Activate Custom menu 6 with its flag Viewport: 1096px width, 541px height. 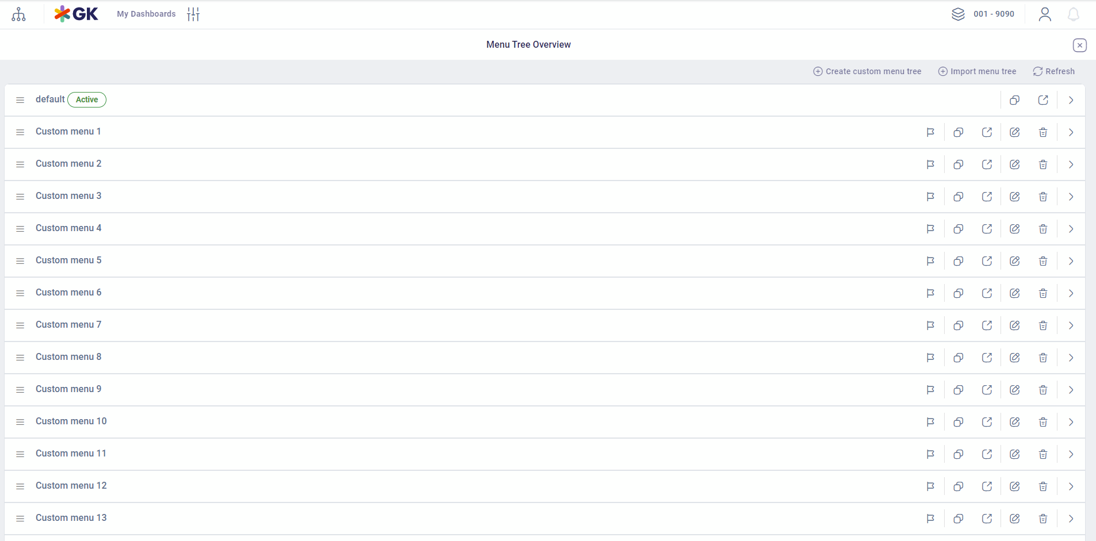(930, 293)
